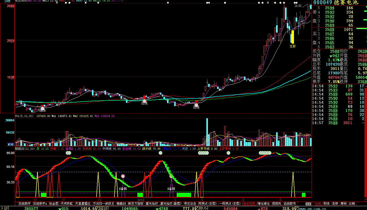Viewport: 367px width, 210px height.
Task: Click the tallest cyan volume bar
Action: click(207, 132)
